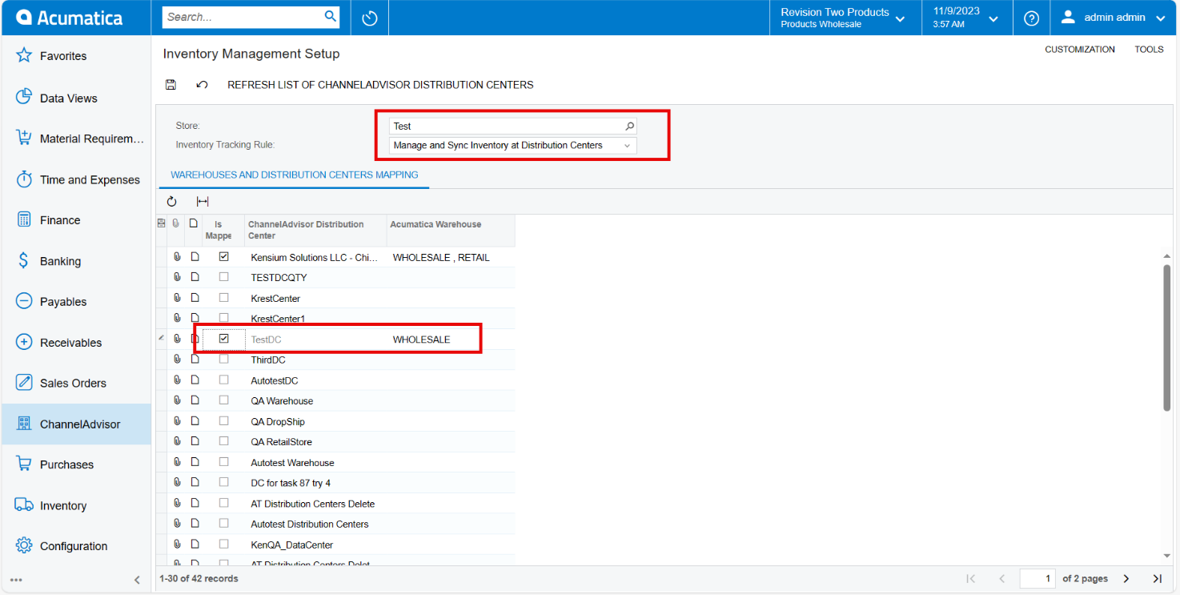Check Is Mapped for TESTDCQTY row
The height and width of the screenshot is (595, 1180).
click(224, 277)
